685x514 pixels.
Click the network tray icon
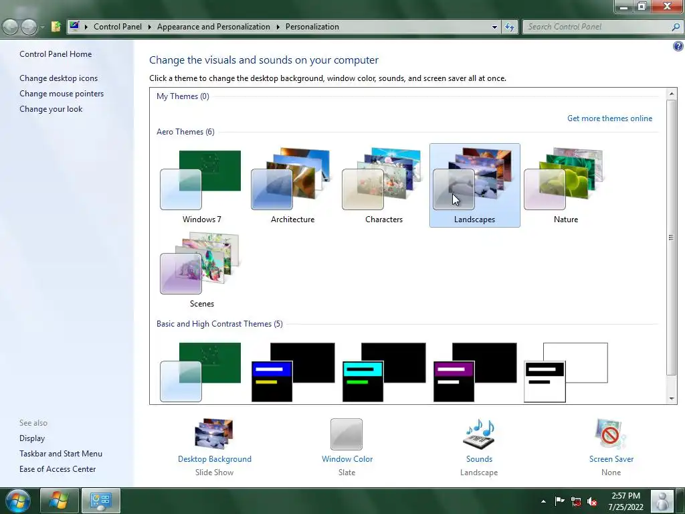click(x=576, y=501)
